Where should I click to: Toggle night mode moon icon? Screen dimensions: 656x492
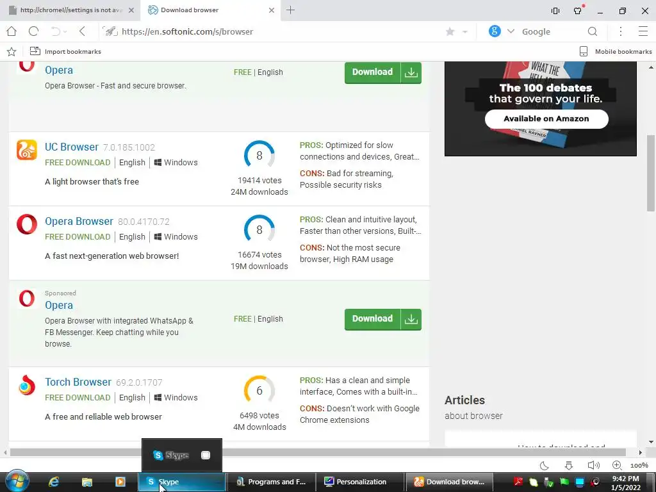tap(545, 465)
